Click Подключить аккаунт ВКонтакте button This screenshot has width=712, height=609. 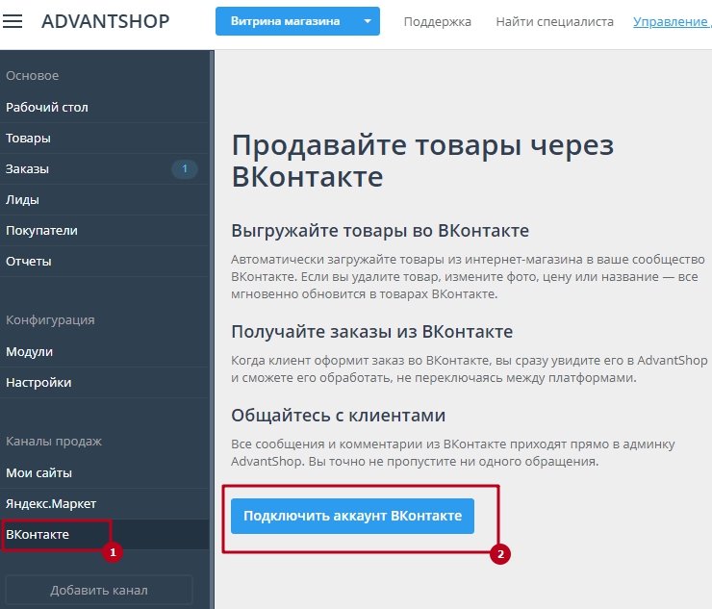[x=352, y=517]
